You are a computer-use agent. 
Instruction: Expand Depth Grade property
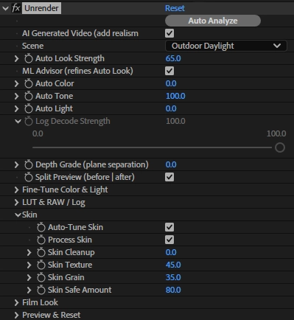[16, 164]
